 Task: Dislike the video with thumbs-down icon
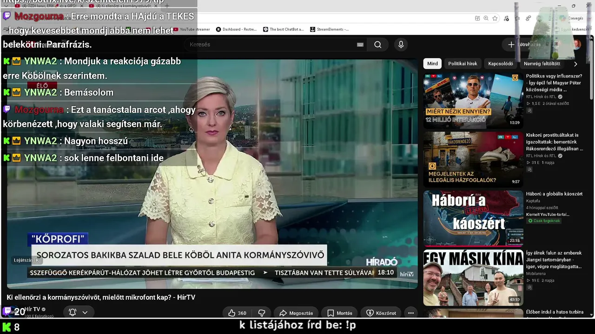(x=262, y=313)
